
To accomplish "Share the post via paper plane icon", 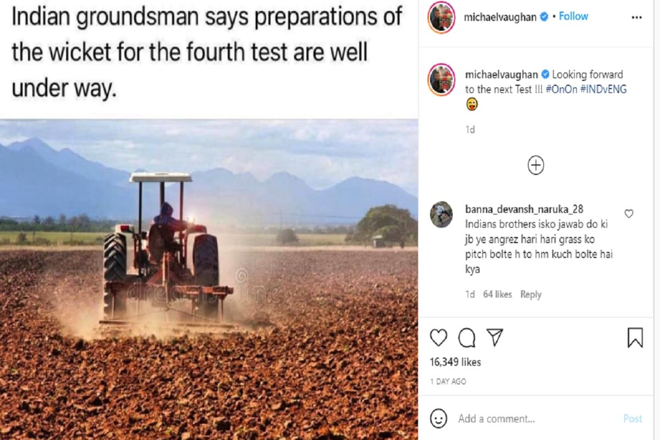I will coord(496,337).
